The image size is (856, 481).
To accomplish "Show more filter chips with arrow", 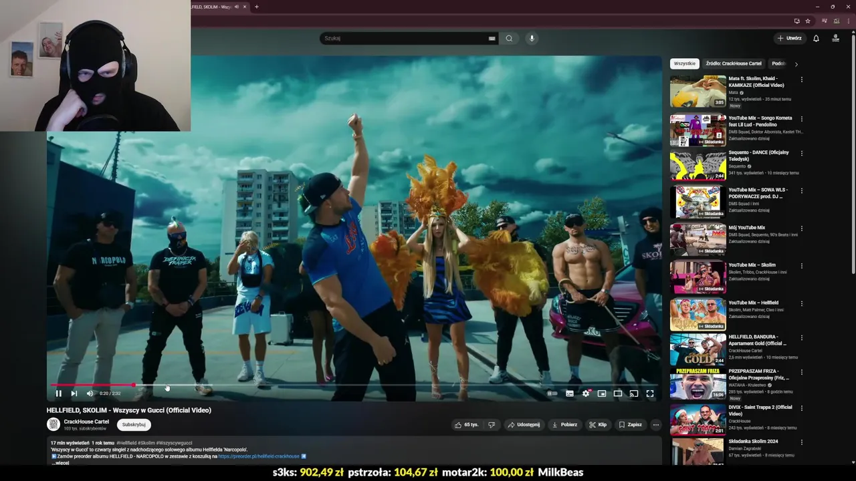I will pos(796,64).
